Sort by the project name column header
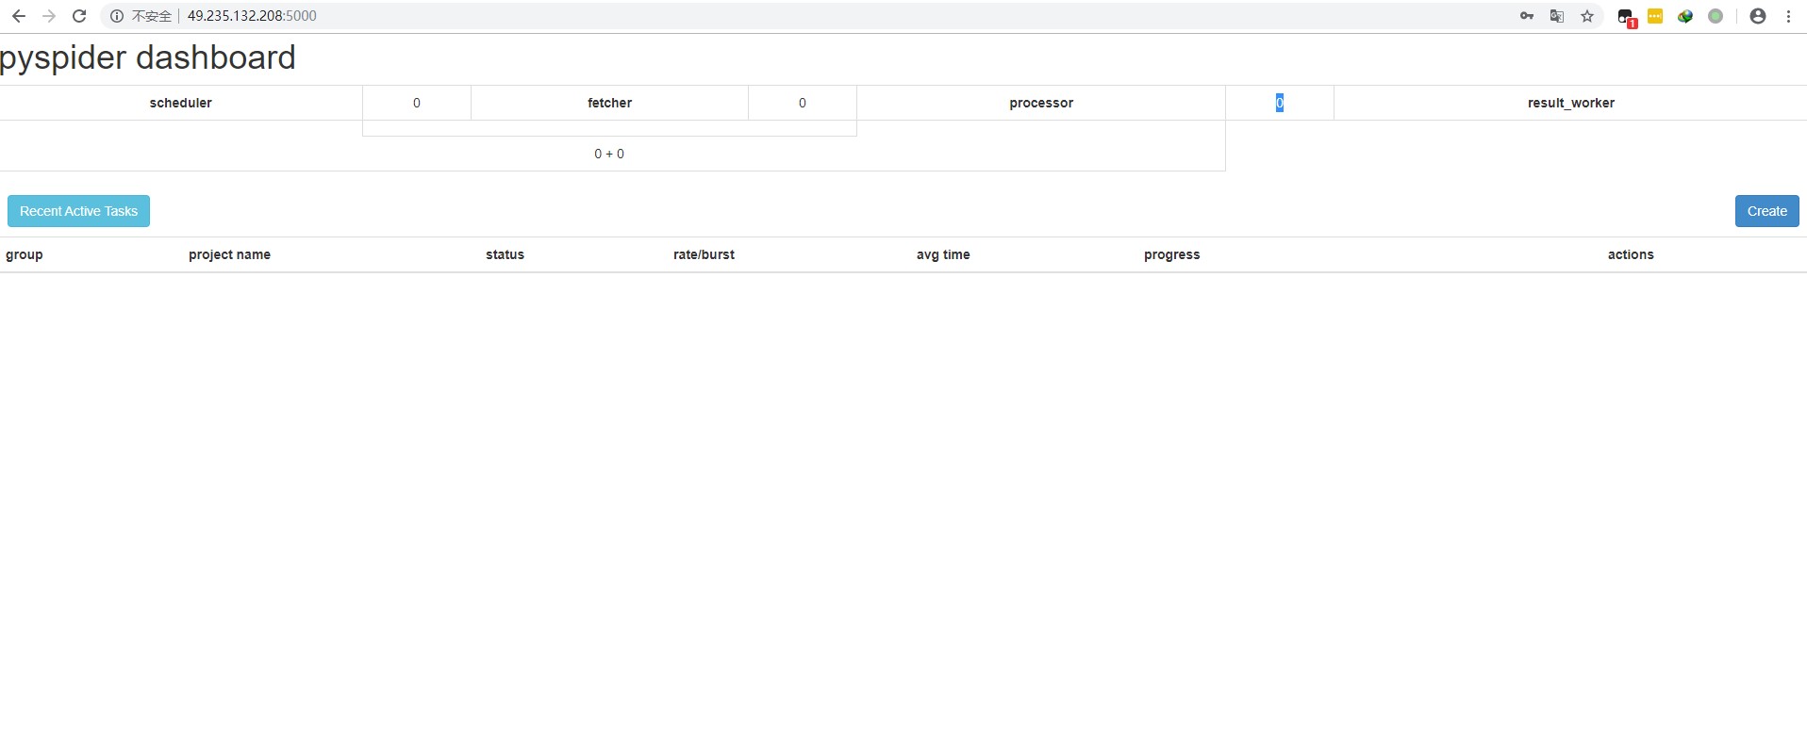 (x=229, y=254)
